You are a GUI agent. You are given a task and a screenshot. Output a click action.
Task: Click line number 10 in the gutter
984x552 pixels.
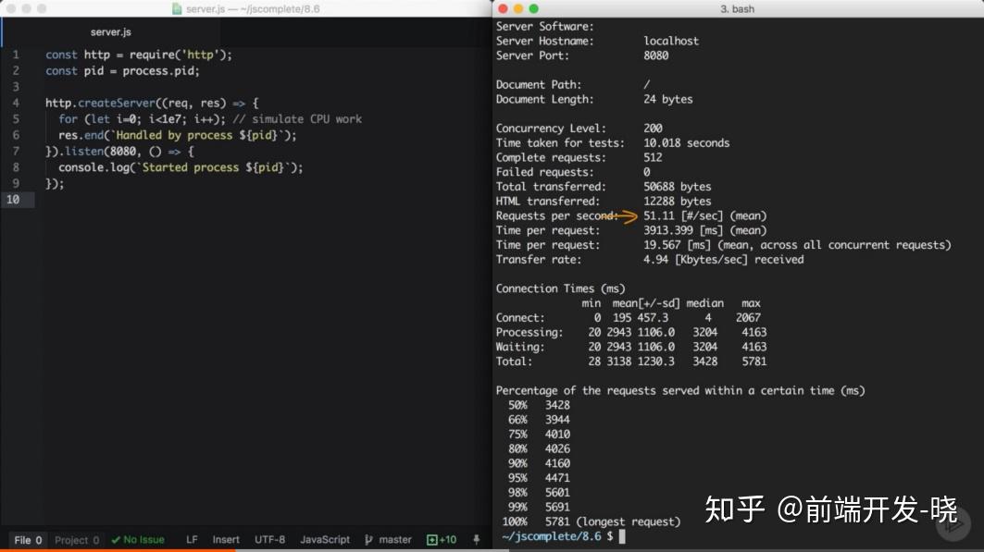[x=16, y=199]
